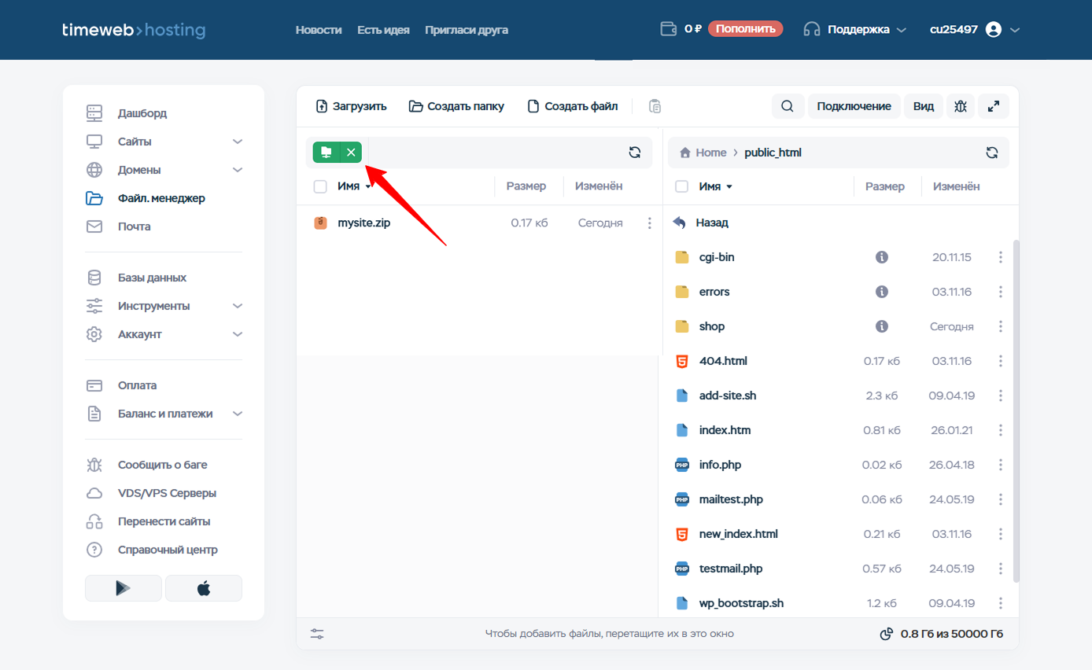Open the settings sliders icon in footer

tap(317, 634)
